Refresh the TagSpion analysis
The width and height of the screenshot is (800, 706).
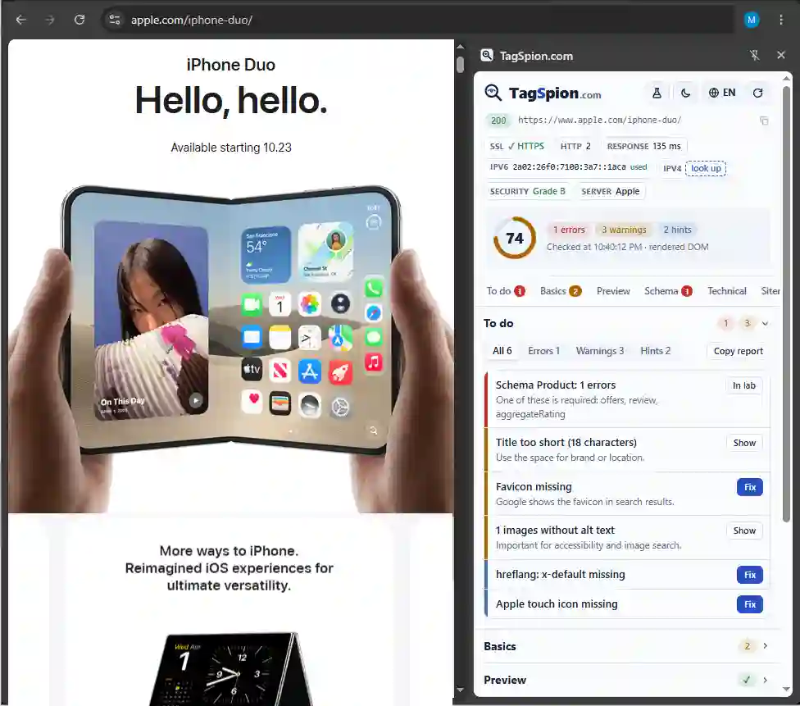[757, 93]
